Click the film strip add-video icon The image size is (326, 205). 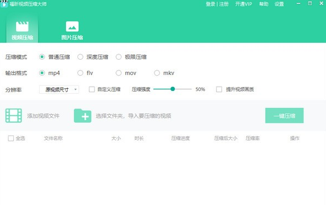(14, 116)
